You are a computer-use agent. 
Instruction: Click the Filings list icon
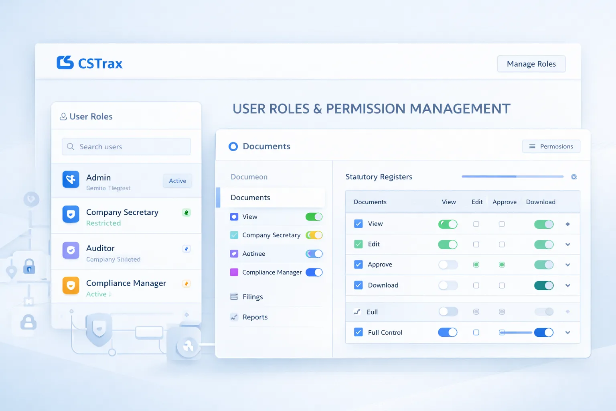(234, 297)
